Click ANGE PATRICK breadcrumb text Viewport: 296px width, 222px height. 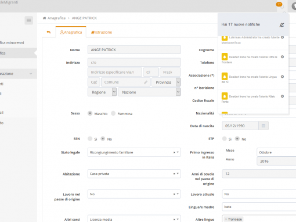click(84, 18)
